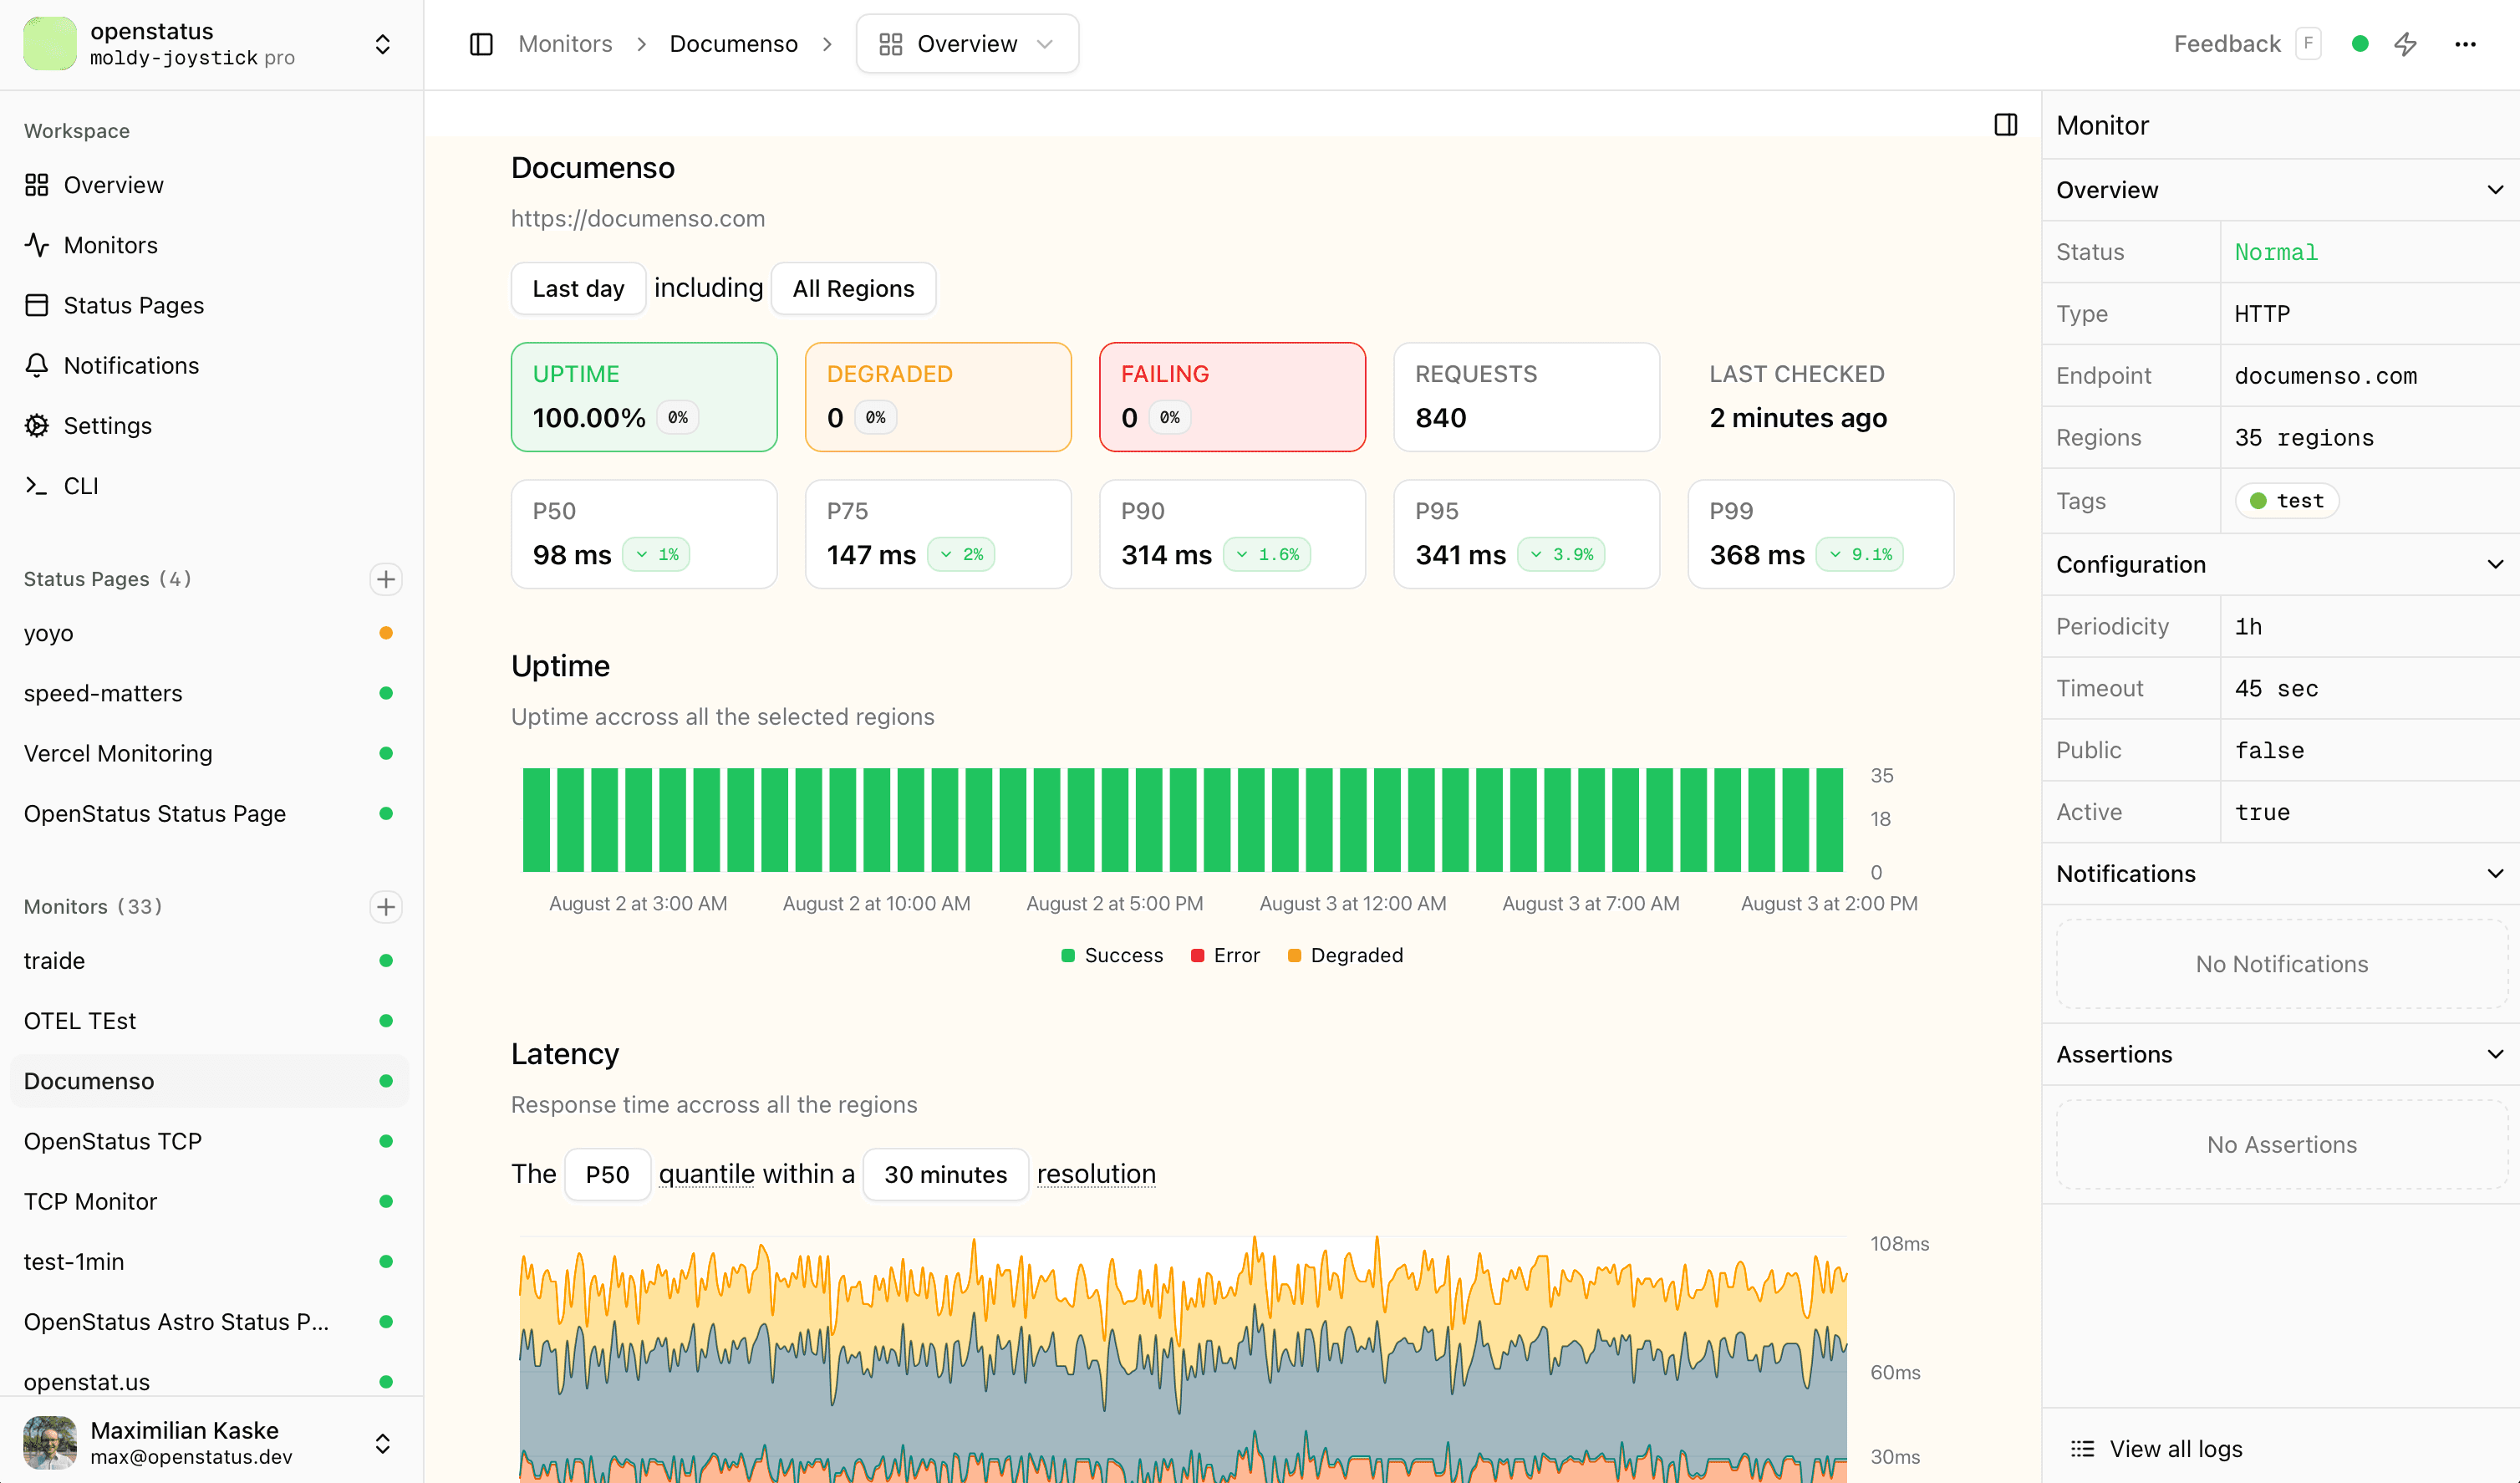Viewport: 2520px width, 1483px height.
Task: Select Monitors in the sidebar
Action: pos(110,245)
